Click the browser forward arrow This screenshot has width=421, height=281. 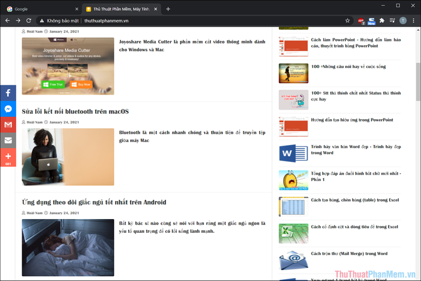pos(18,20)
